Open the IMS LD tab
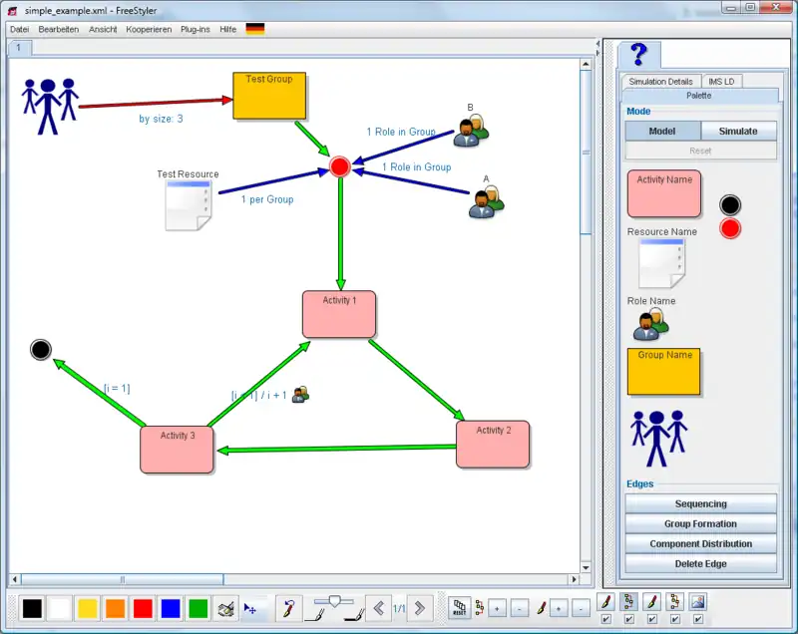Image resolution: width=798 pixels, height=634 pixels. pyautogui.click(x=721, y=81)
